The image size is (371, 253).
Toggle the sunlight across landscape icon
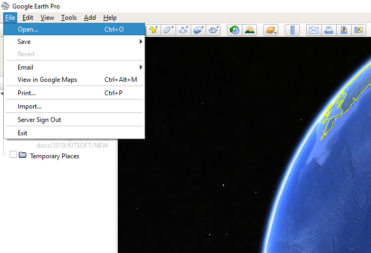(249, 30)
